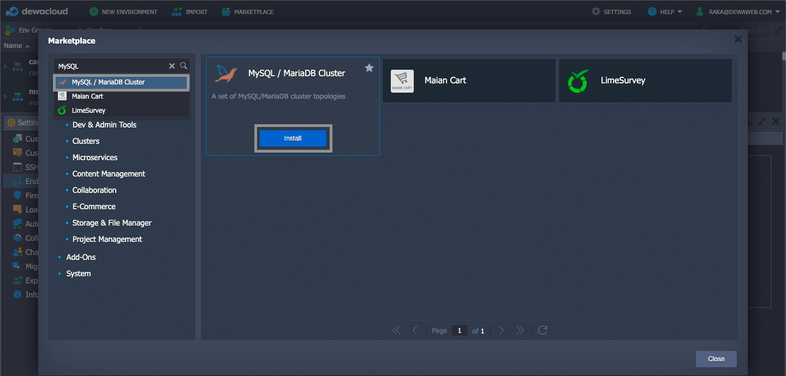The image size is (786, 376).
Task: Open New Environment wizard
Action: (x=123, y=11)
